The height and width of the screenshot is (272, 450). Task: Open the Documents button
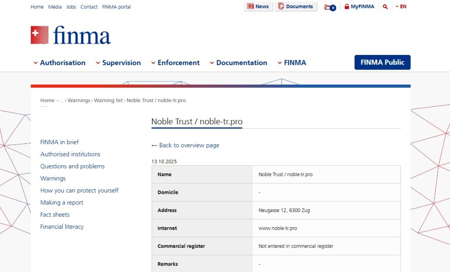(x=296, y=7)
